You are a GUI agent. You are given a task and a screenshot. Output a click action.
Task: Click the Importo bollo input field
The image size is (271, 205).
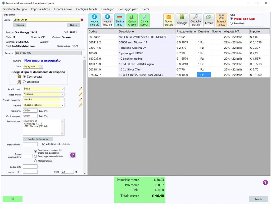(30, 144)
